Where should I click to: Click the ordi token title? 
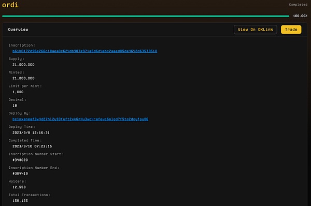point(10,5)
